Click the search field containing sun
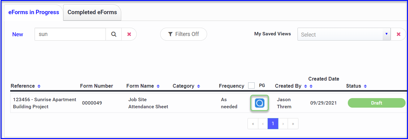 coord(70,34)
